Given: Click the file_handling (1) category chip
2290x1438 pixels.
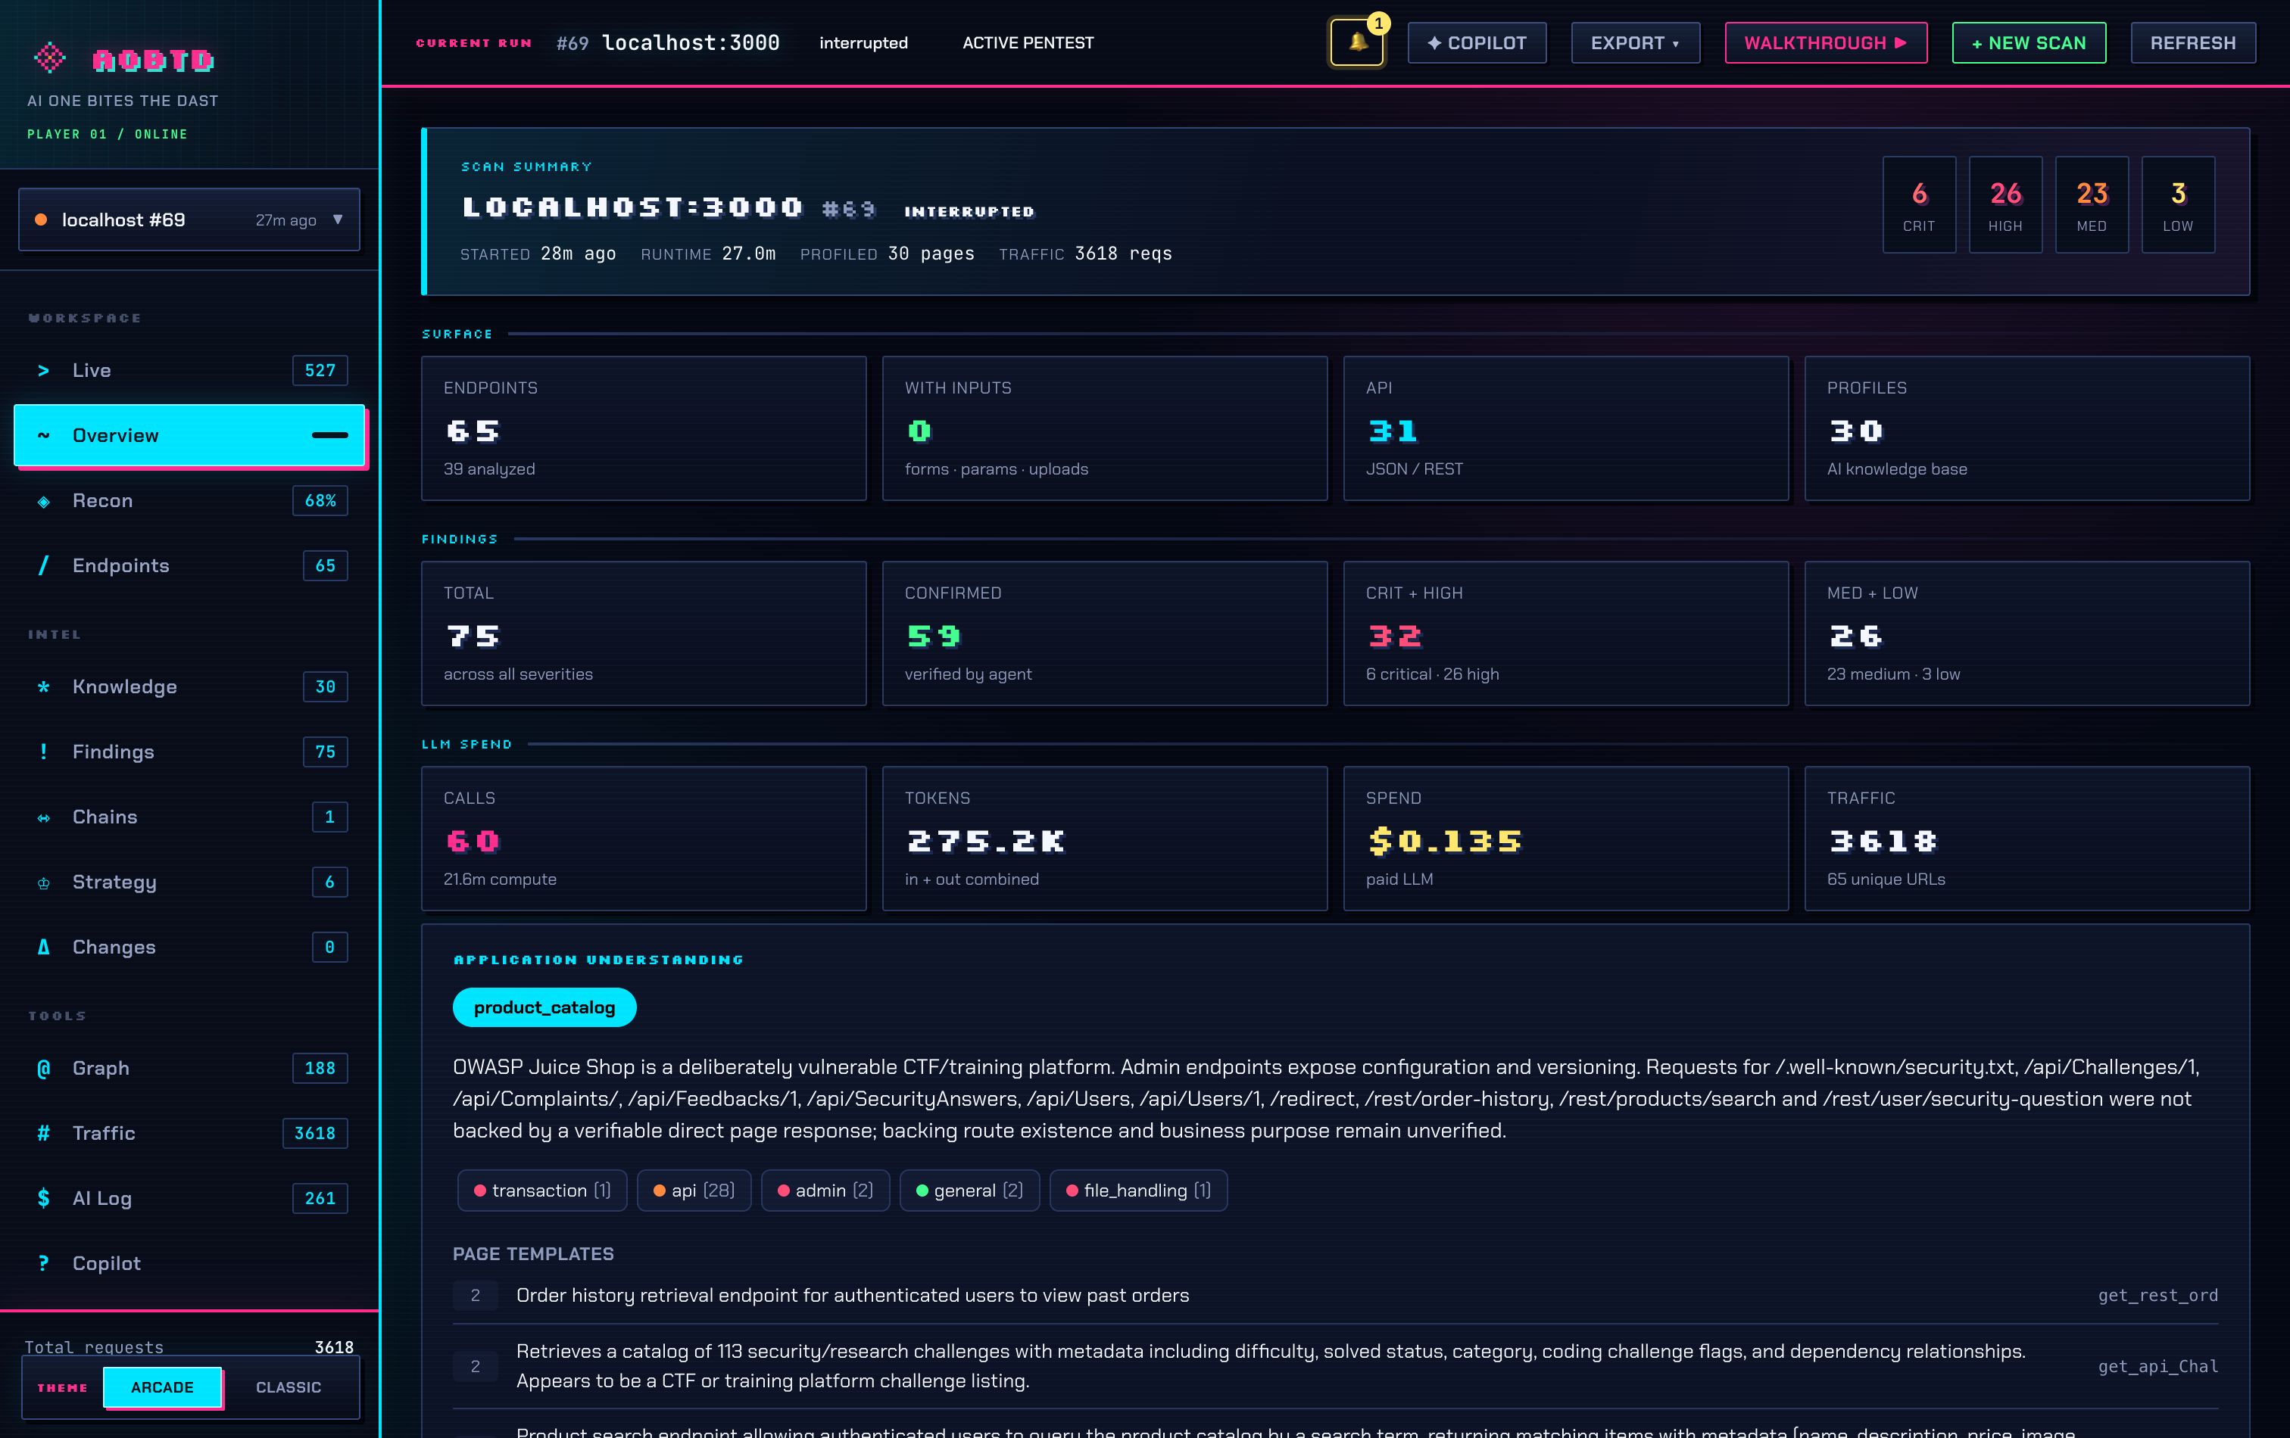Looking at the screenshot, I should click(1138, 1191).
